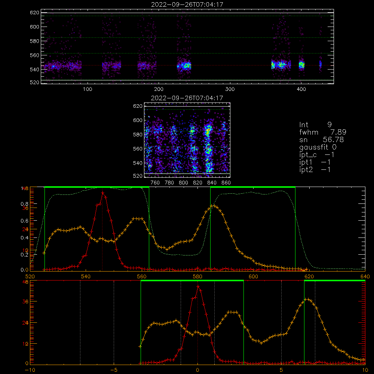Click x-axis label 520 on profile plot
The height and width of the screenshot is (374, 374).
tap(30, 277)
